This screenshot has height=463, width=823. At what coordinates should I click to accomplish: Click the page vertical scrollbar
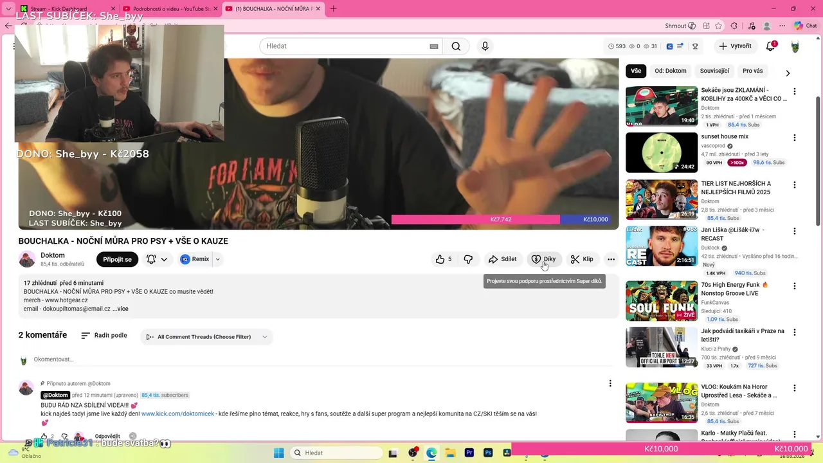pos(818,161)
